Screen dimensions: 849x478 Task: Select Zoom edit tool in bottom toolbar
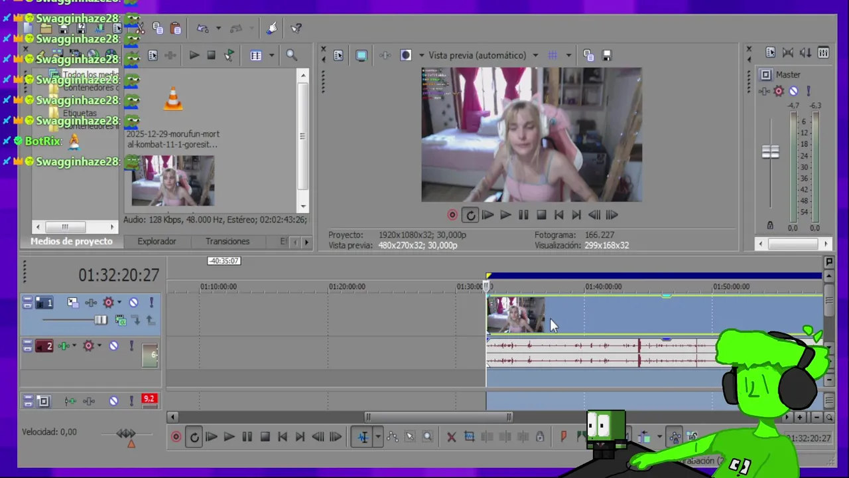pos(428,437)
